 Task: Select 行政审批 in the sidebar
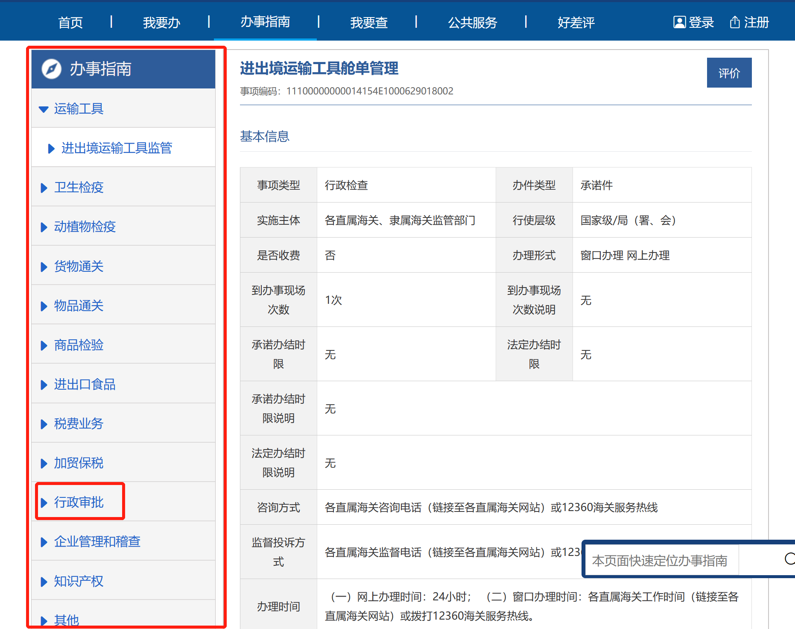tap(79, 502)
